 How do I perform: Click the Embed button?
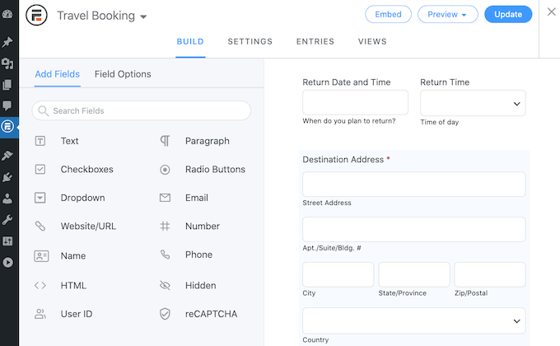pyautogui.click(x=388, y=14)
